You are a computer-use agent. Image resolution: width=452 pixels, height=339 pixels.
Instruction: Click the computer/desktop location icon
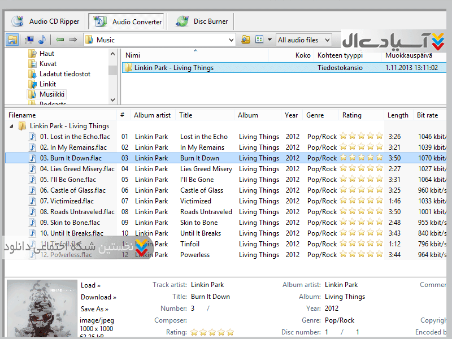click(29, 40)
